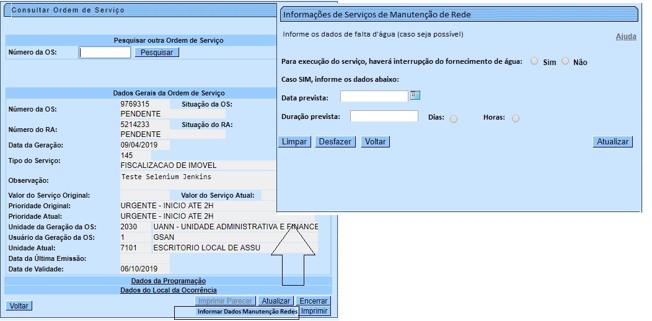Click the Pesquisar button
Image resolution: width=652 pixels, height=321 pixels.
pos(157,53)
